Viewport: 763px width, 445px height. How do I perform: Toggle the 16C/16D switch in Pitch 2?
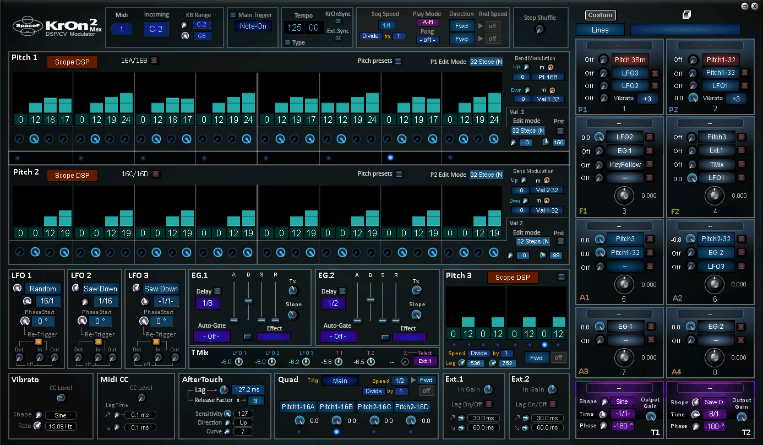(x=156, y=173)
